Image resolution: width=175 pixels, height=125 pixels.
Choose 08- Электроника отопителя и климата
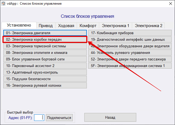pos(45,53)
